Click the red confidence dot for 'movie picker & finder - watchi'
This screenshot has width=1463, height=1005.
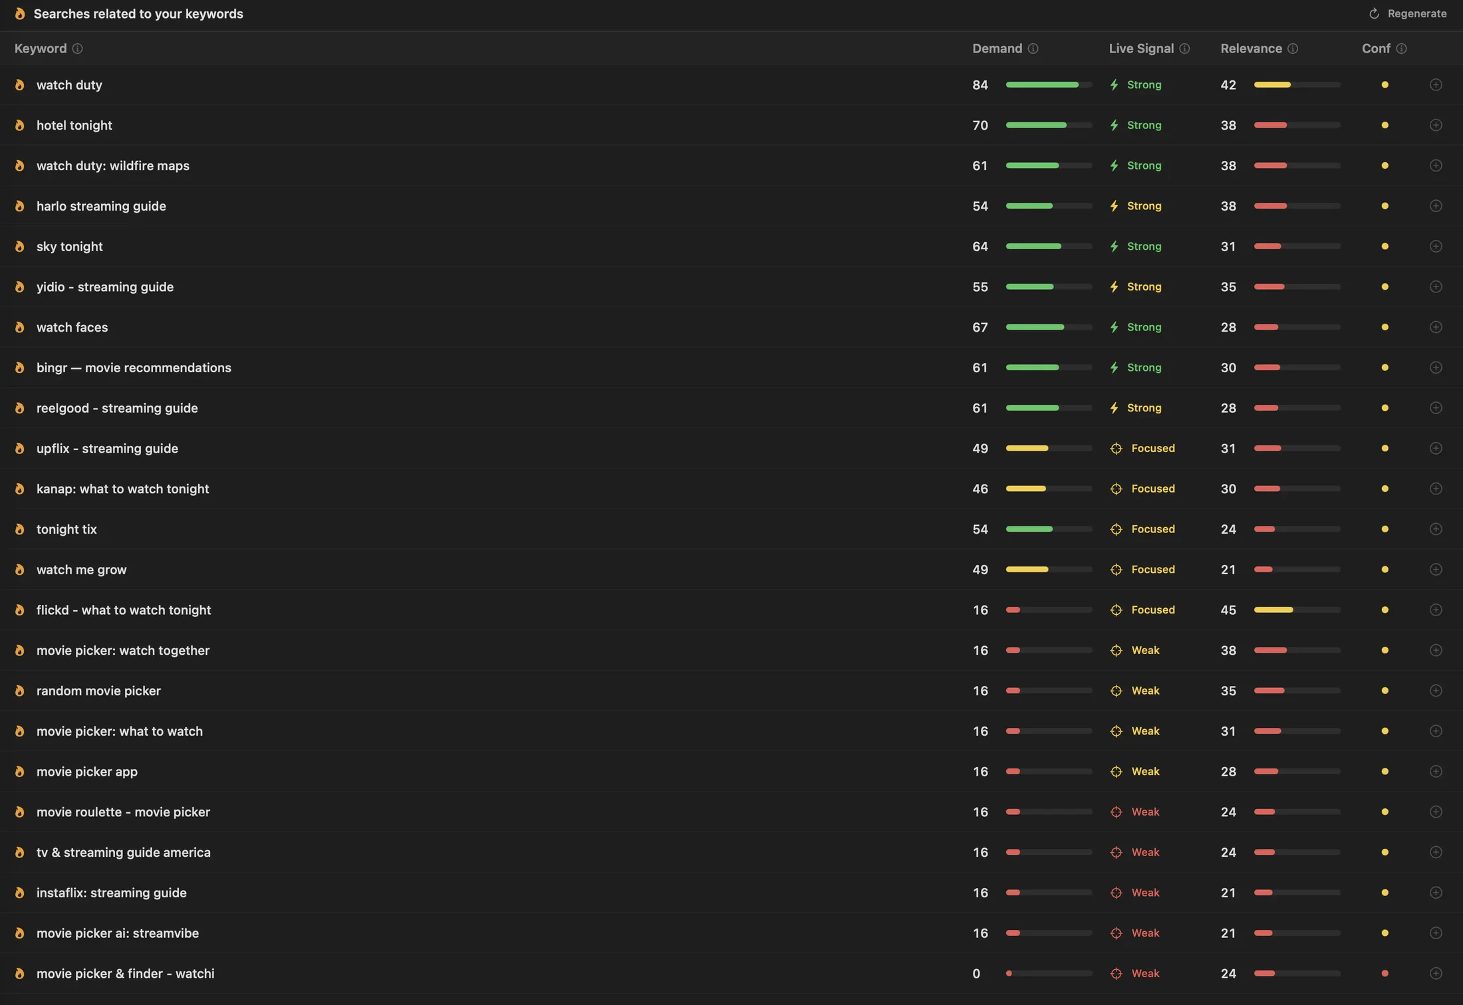(x=1385, y=973)
